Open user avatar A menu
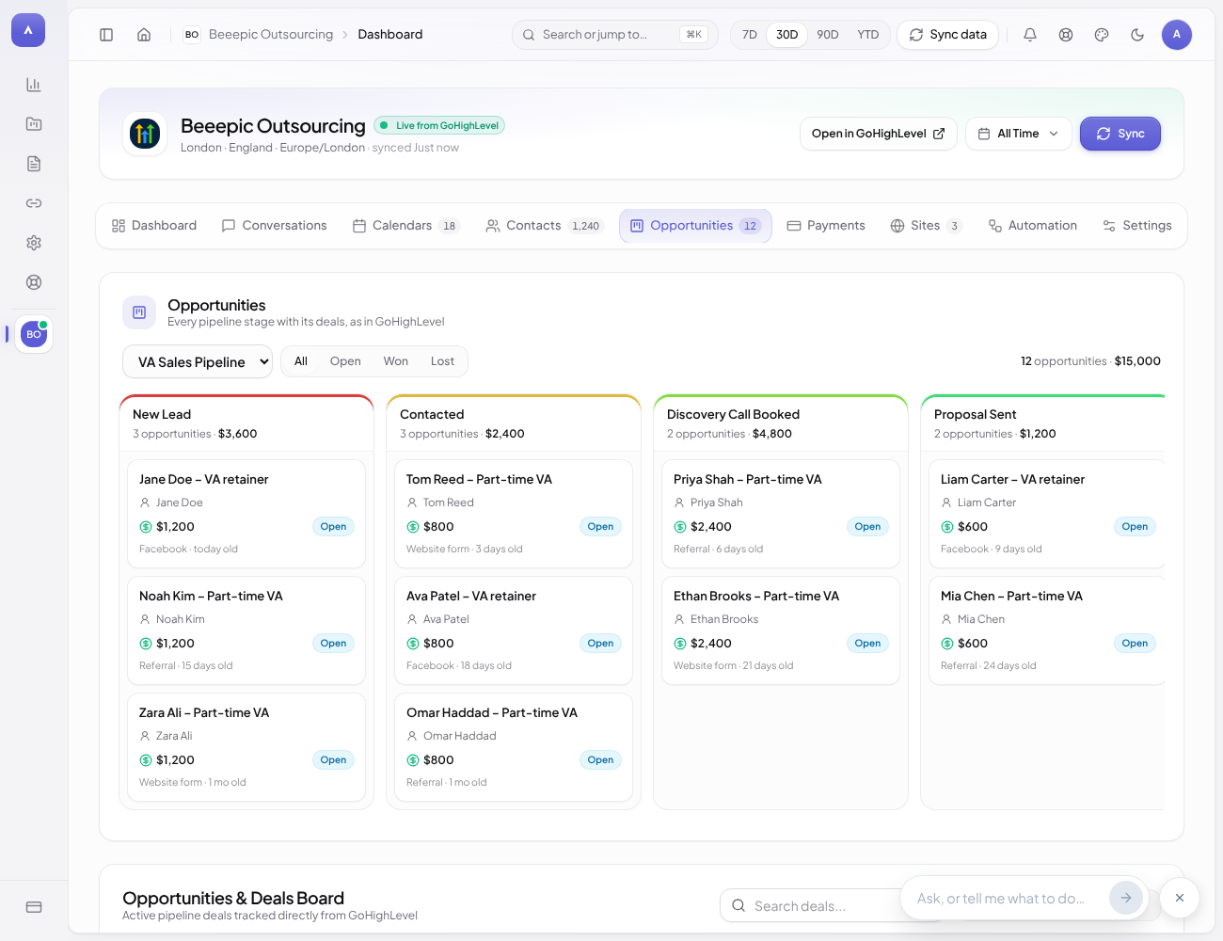 tap(1177, 35)
